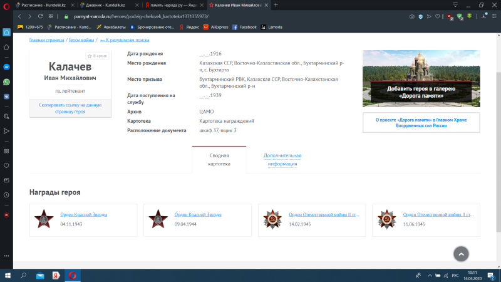
Task: Show hidden system tray icons
Action: pos(430,276)
